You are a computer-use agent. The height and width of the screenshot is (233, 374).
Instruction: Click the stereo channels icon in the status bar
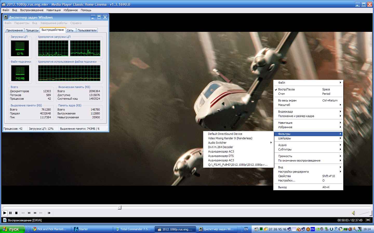[368, 220]
